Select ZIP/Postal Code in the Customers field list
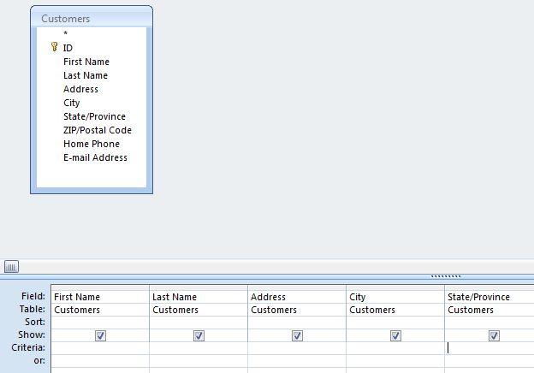The image size is (534, 373). click(x=97, y=130)
